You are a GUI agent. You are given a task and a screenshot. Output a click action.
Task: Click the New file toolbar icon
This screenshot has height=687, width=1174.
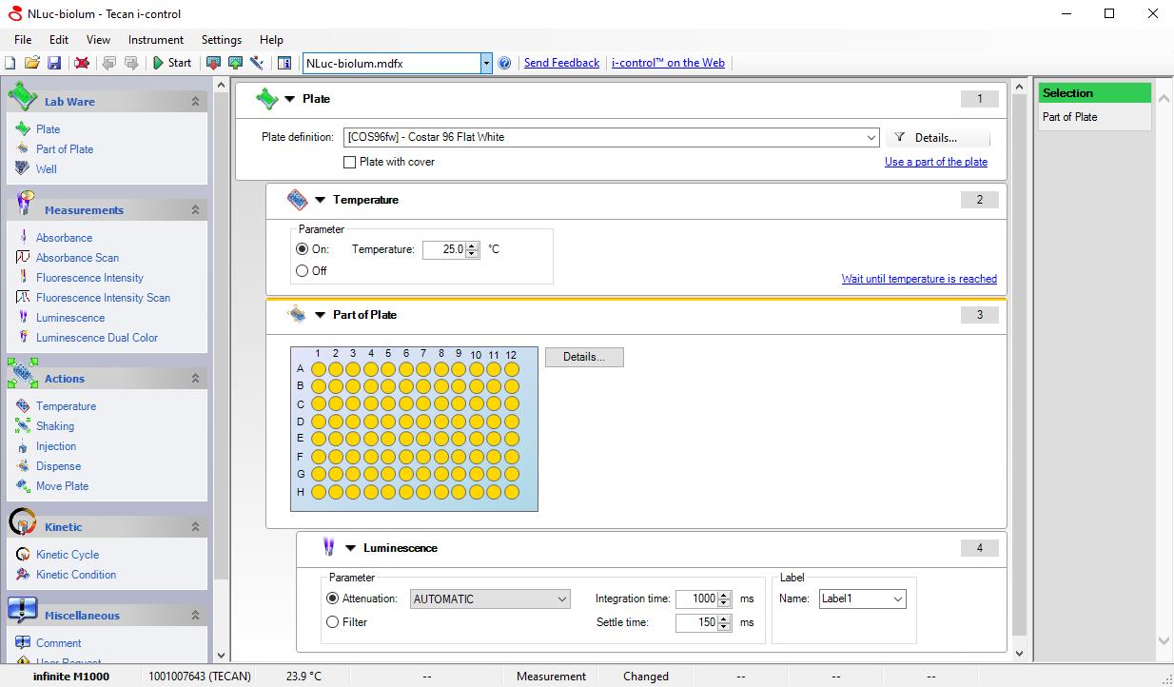tap(10, 63)
